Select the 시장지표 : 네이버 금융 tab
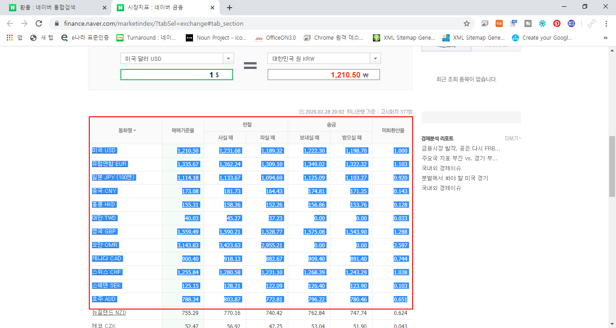This screenshot has width=616, height=328. point(165,8)
